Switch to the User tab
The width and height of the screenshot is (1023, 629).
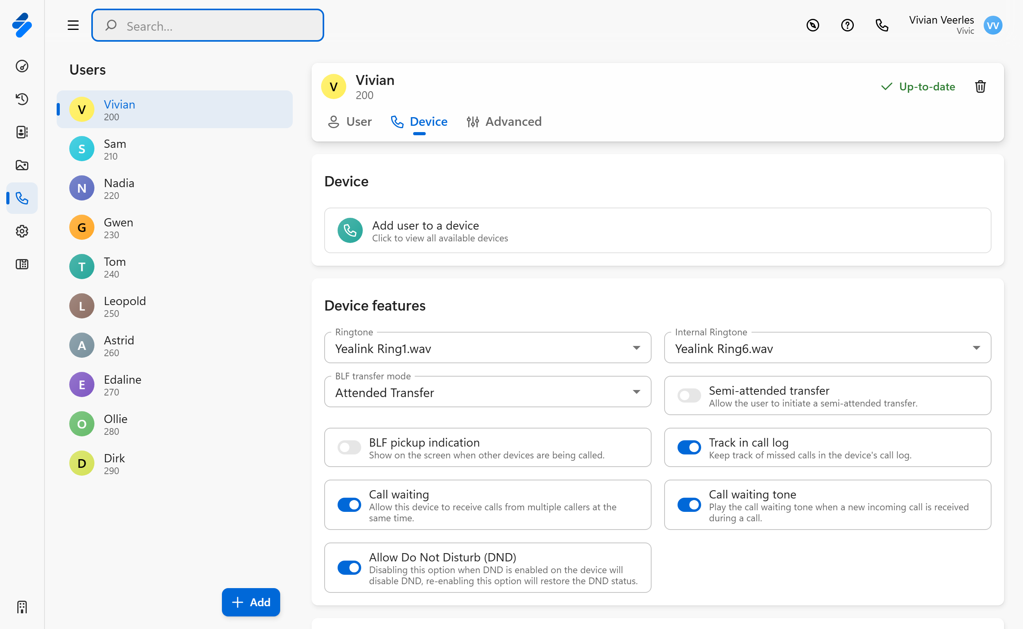[350, 122]
